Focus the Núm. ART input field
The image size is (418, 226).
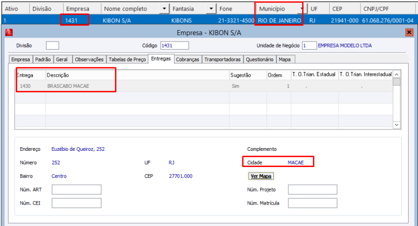click(76, 189)
